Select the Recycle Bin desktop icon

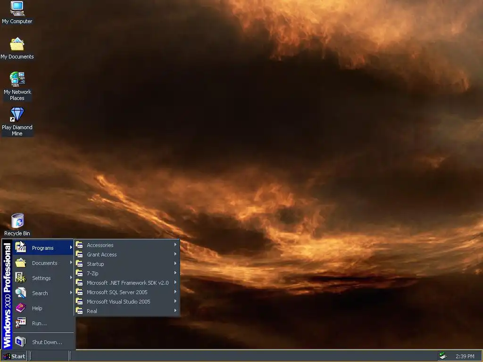pos(17,221)
